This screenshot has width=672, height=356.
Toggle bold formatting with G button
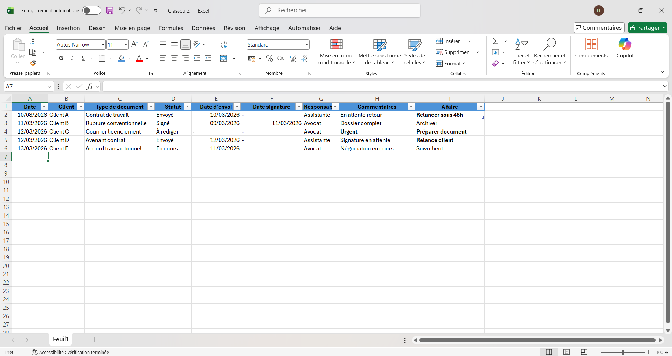tap(61, 58)
